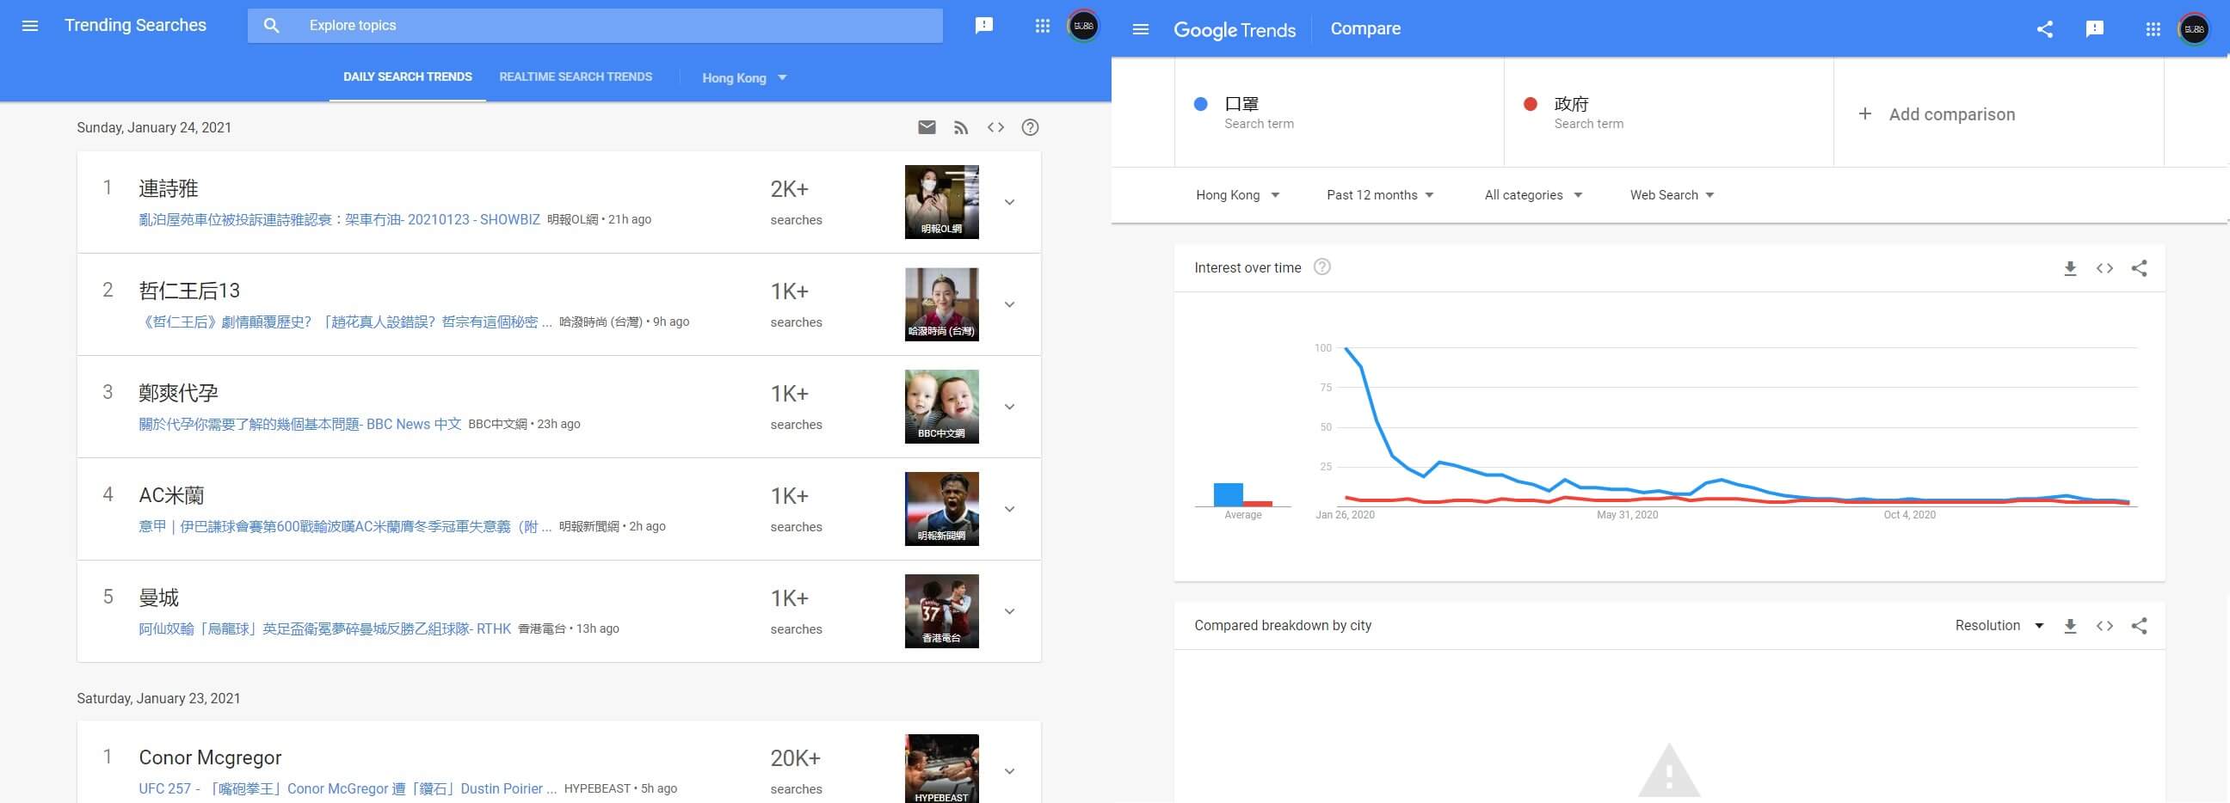Open the Trending Searches hamburger menu
This screenshot has height=803, width=2230.
[30, 26]
